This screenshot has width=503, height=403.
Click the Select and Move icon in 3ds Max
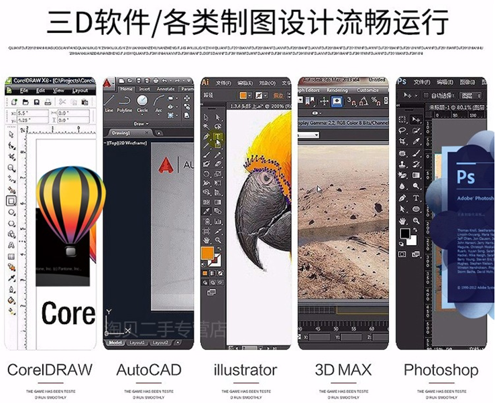[x=325, y=102]
